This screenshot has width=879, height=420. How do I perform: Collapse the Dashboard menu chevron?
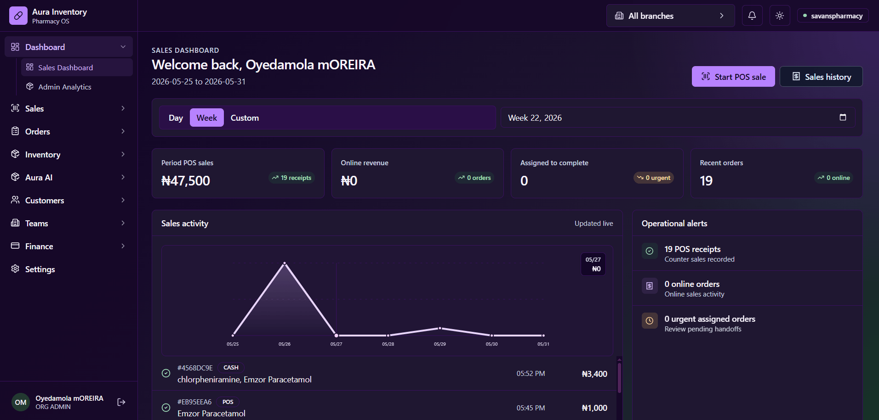(x=123, y=47)
